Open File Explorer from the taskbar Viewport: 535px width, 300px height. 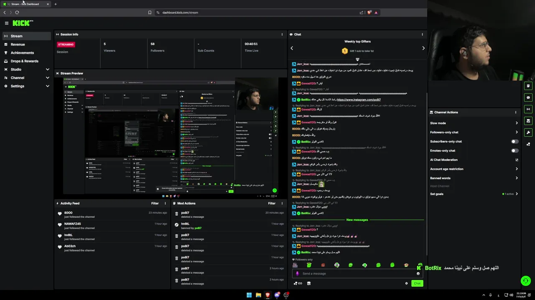click(x=258, y=295)
